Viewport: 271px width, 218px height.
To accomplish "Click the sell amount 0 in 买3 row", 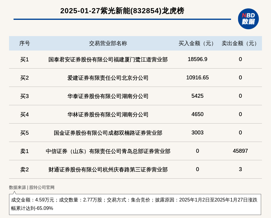I will [240, 96].
